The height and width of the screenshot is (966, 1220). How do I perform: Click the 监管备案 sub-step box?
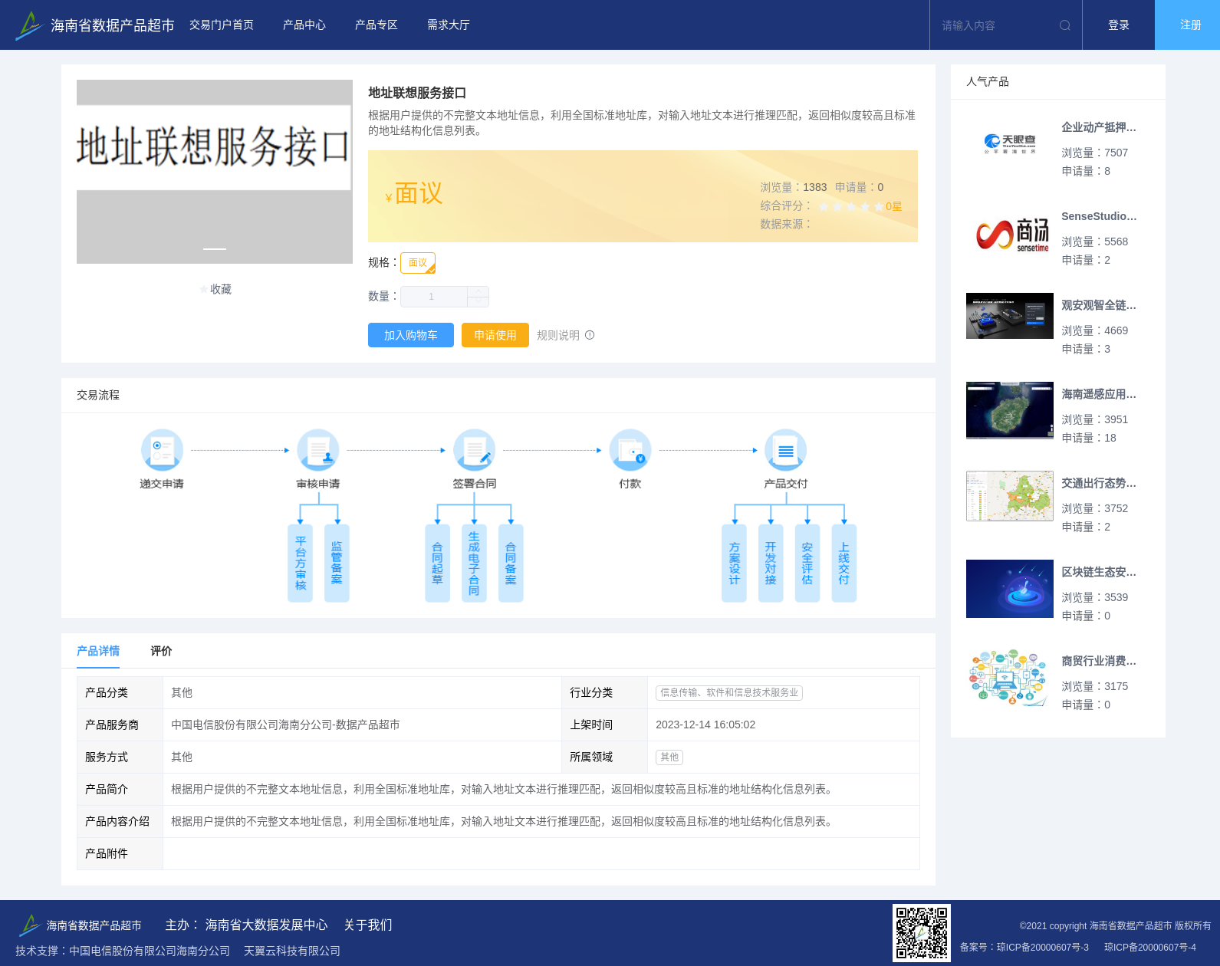pos(337,563)
